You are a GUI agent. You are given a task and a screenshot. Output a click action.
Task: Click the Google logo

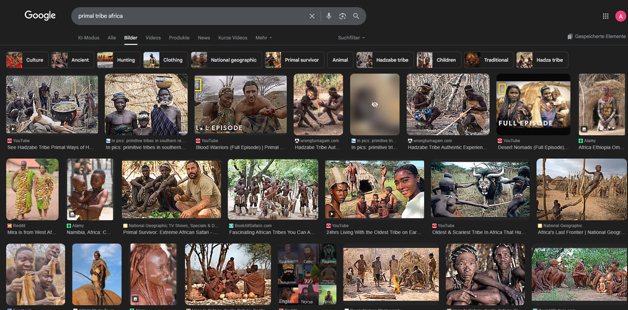click(x=40, y=15)
